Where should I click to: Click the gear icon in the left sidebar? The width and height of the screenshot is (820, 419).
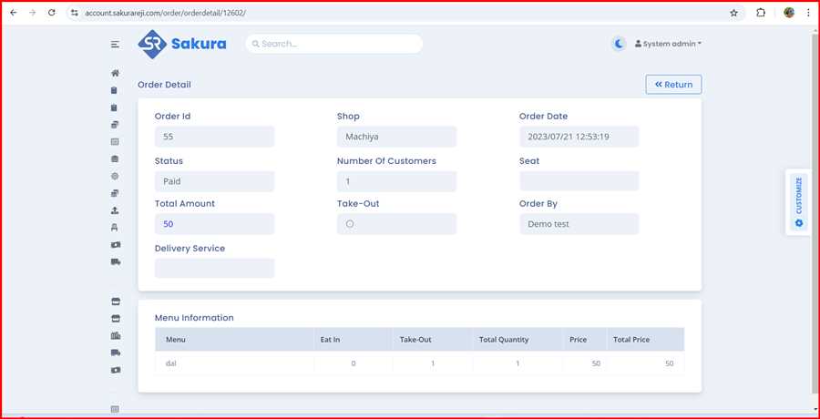pos(115,176)
